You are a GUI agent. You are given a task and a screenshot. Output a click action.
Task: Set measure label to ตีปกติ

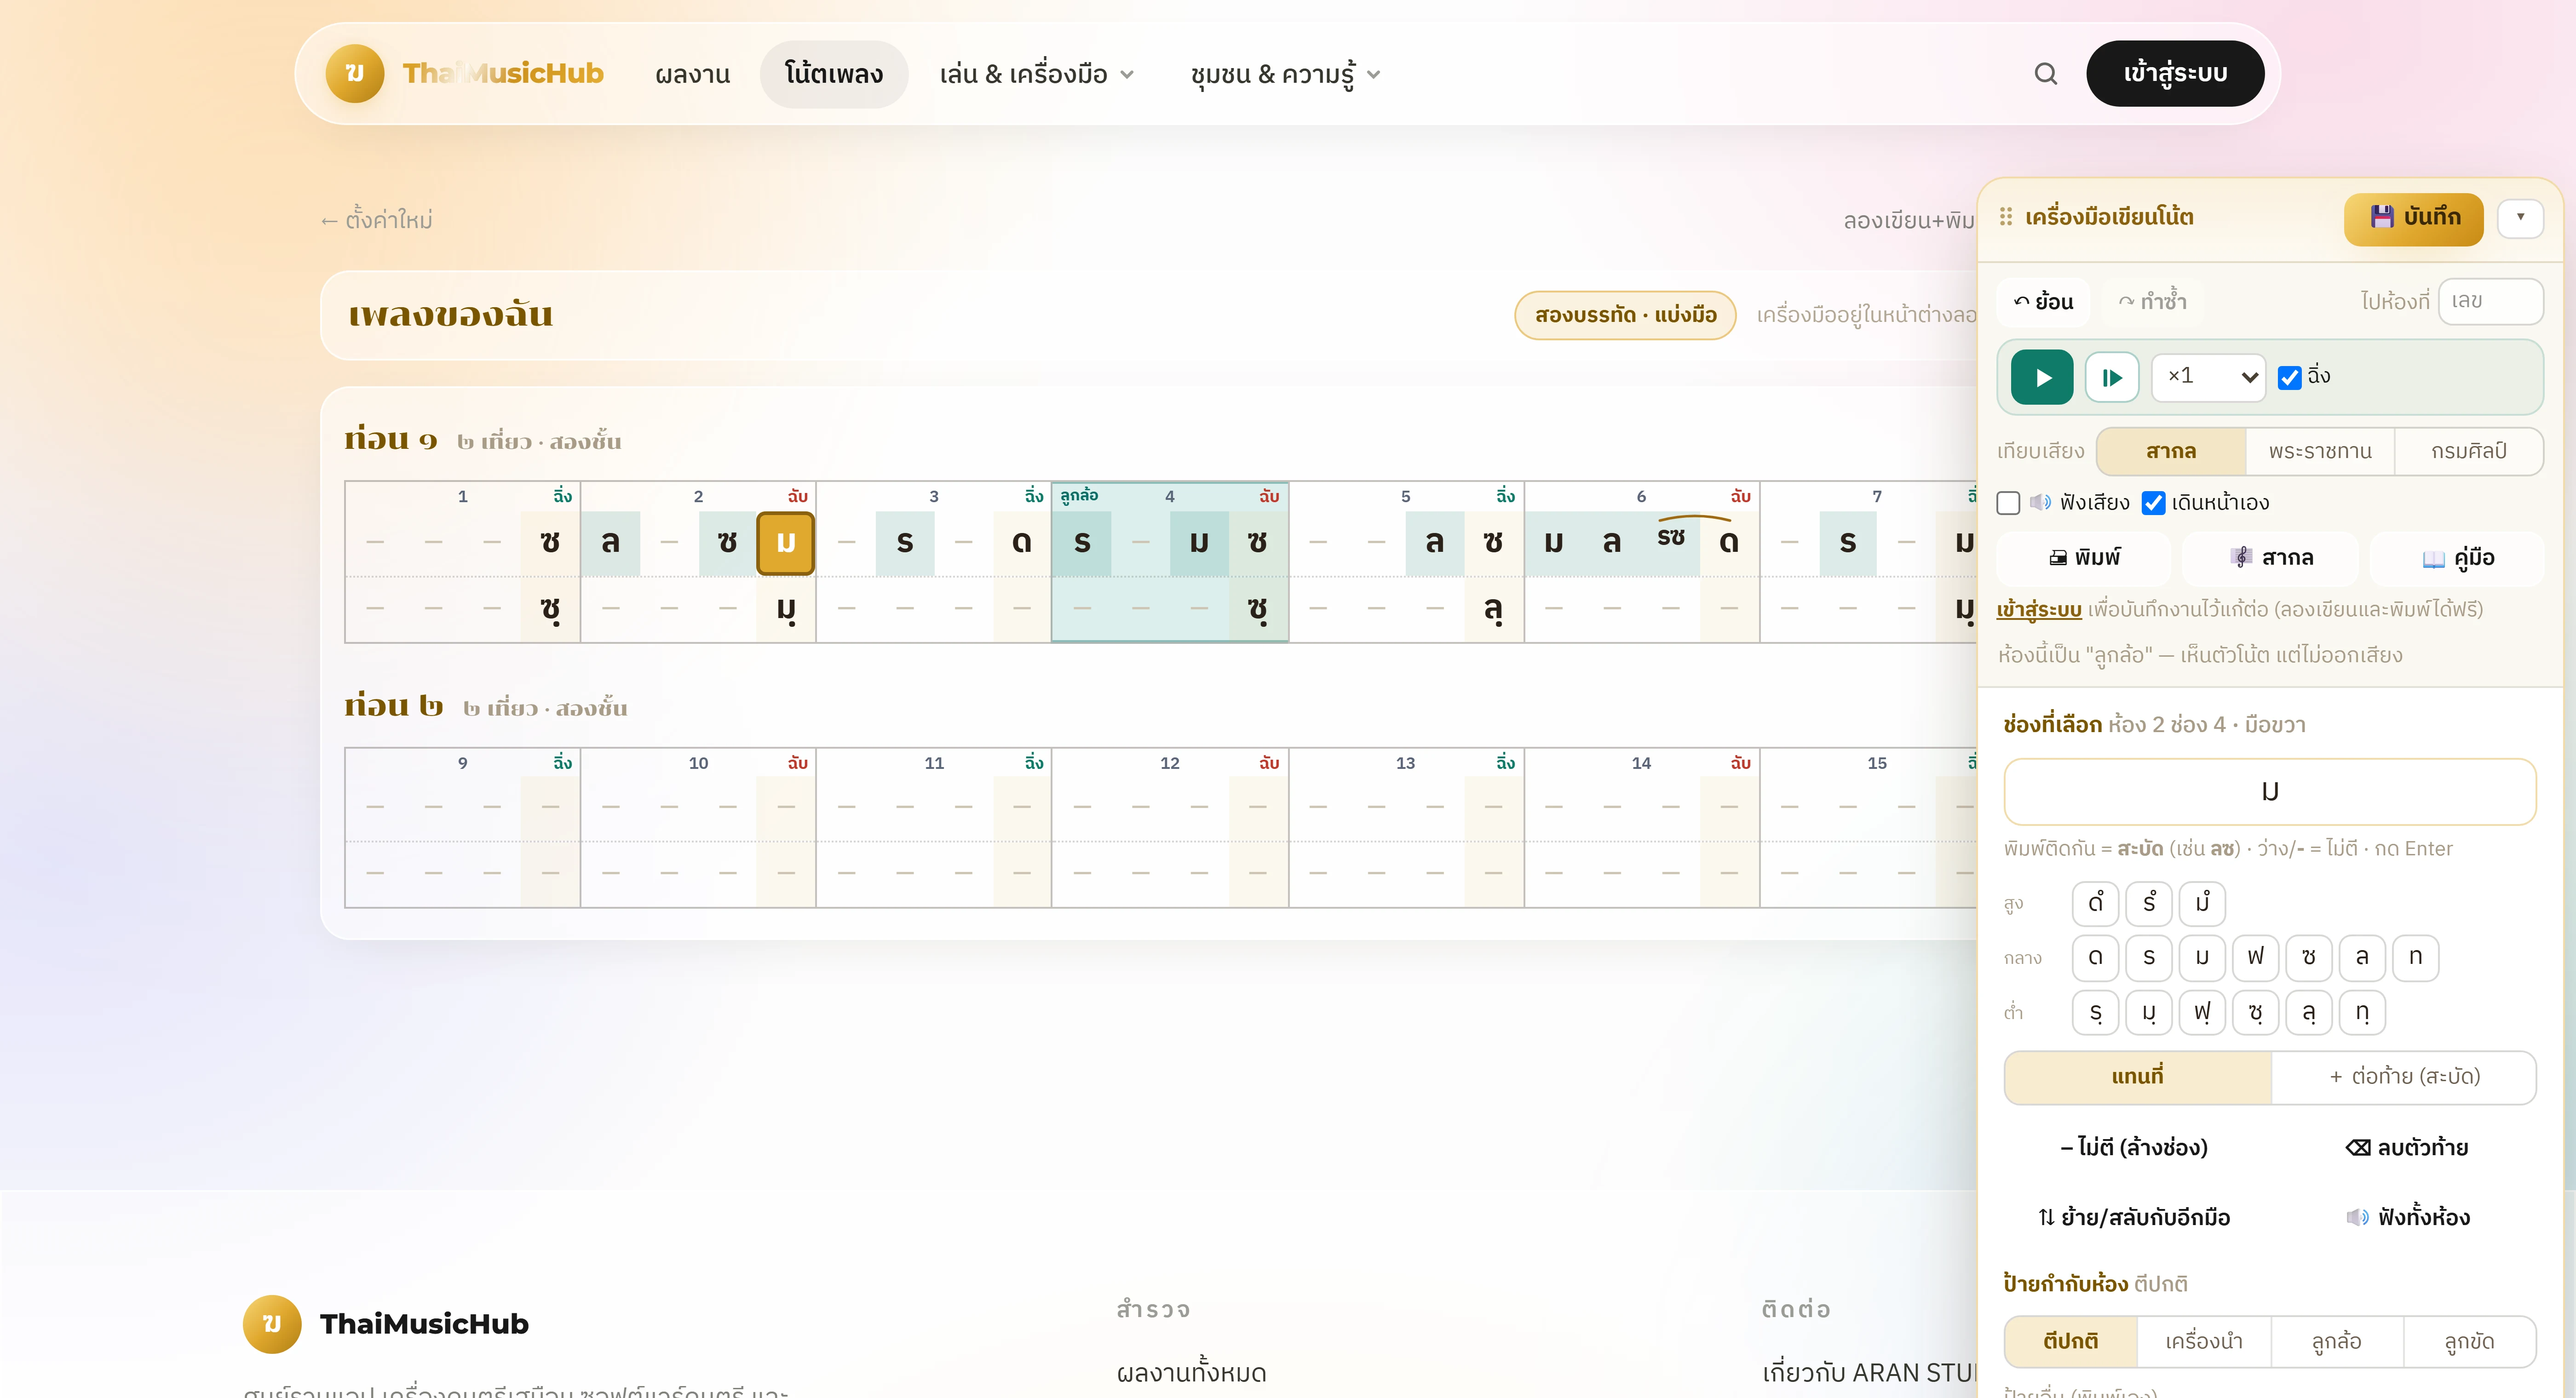[2071, 1341]
